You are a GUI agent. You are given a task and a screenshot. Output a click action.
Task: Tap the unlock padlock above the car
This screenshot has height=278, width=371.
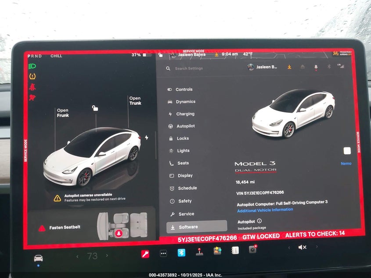pyautogui.click(x=95, y=108)
